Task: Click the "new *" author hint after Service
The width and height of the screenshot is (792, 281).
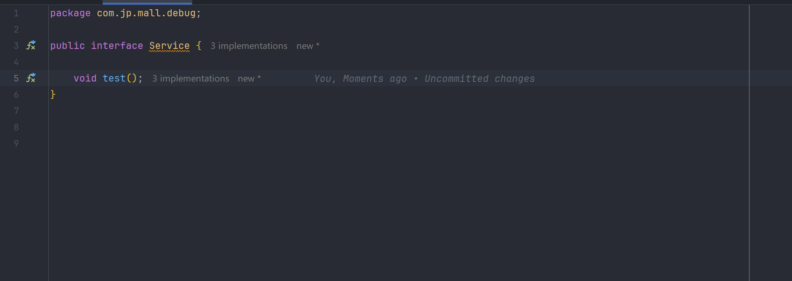Action: (x=308, y=46)
